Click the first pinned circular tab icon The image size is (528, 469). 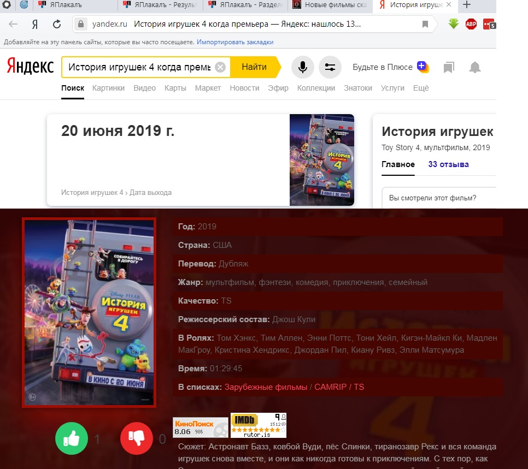(7, 5)
